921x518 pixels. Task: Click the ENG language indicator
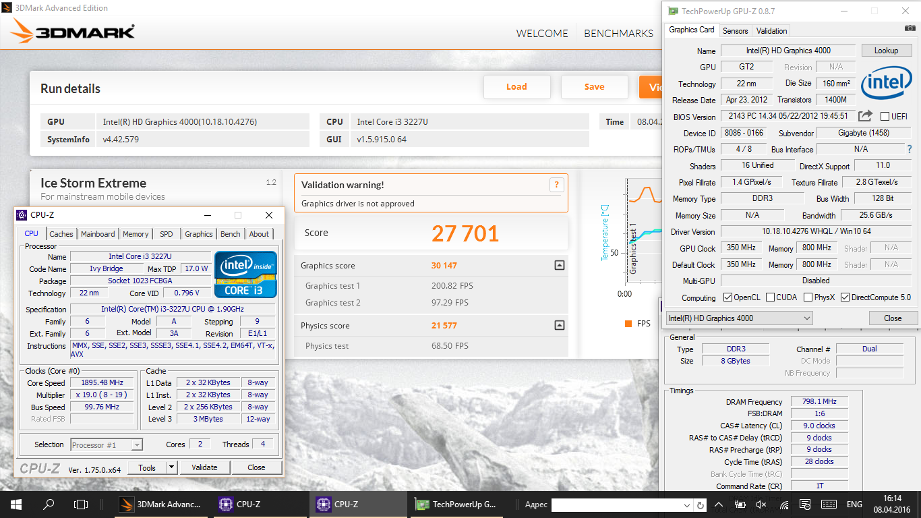click(854, 504)
